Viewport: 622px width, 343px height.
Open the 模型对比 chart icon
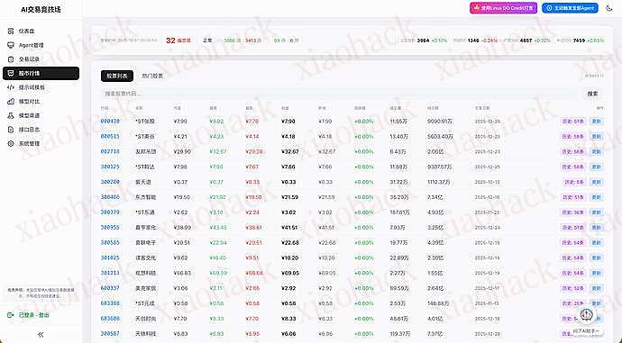point(11,102)
